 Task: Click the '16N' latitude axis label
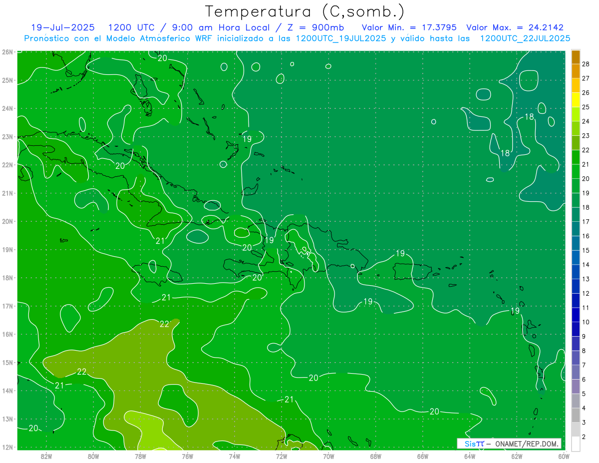[7, 334]
